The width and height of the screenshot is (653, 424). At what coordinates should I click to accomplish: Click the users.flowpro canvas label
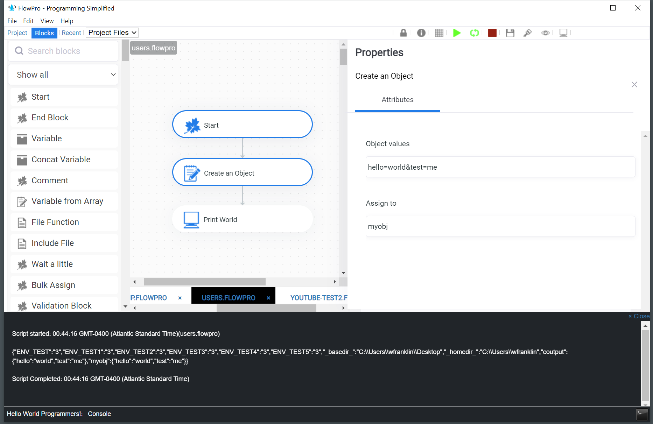pyautogui.click(x=154, y=48)
